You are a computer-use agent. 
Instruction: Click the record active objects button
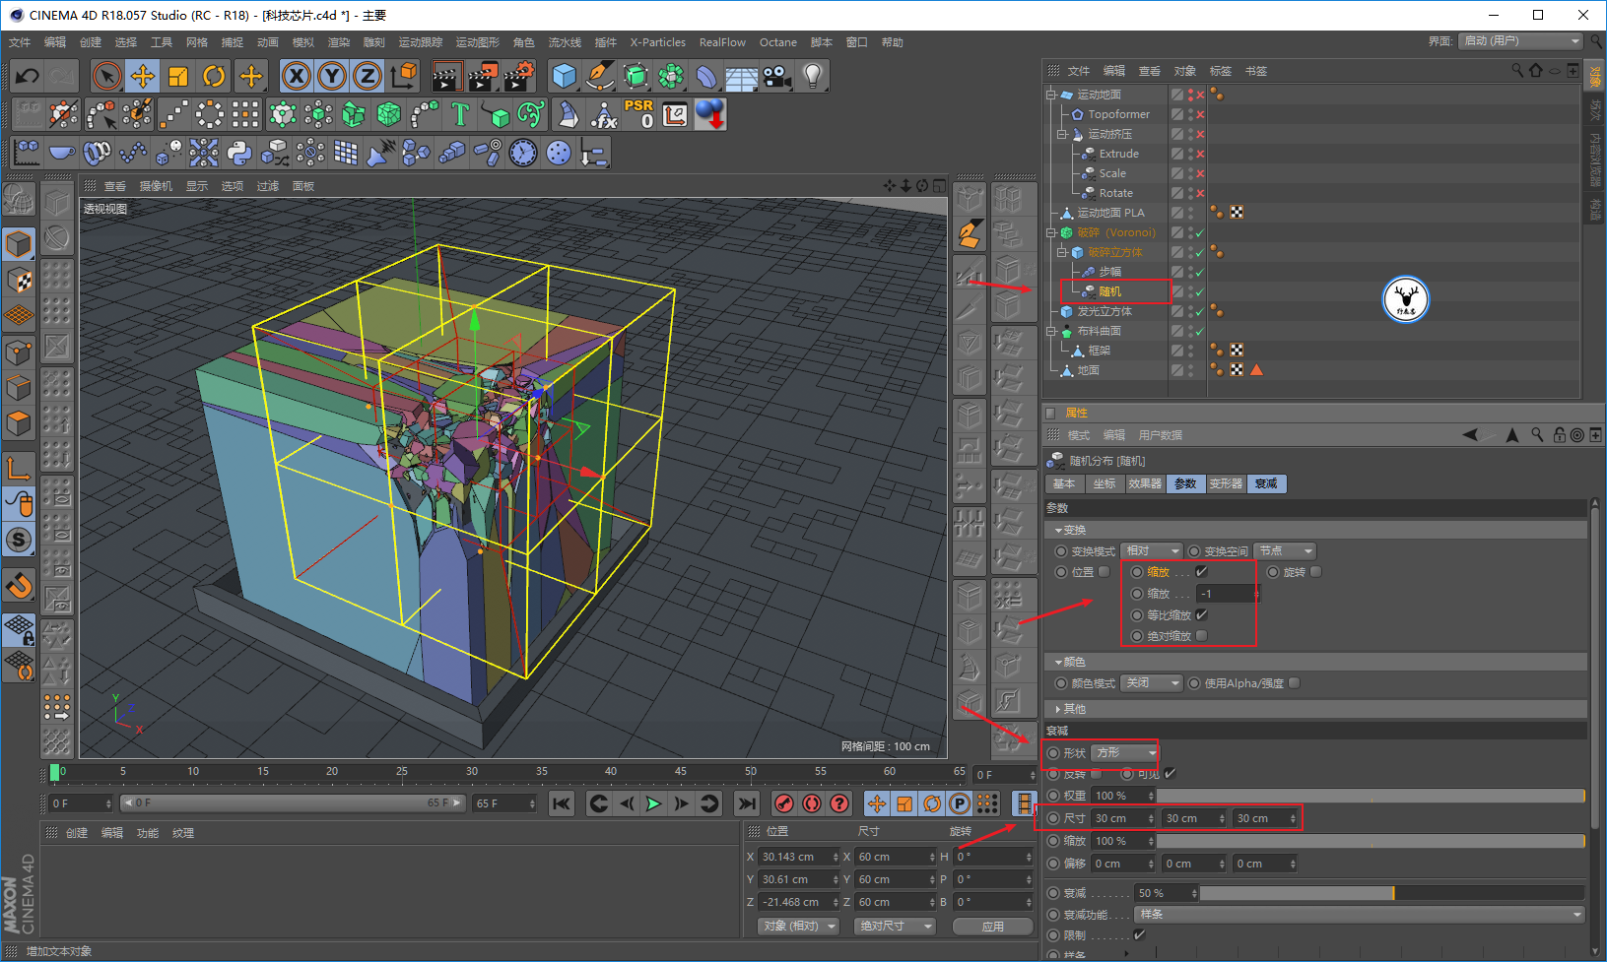point(784,803)
